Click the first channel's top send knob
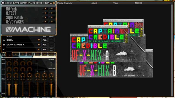The width and height of the screenshot is (175, 98). (9, 63)
